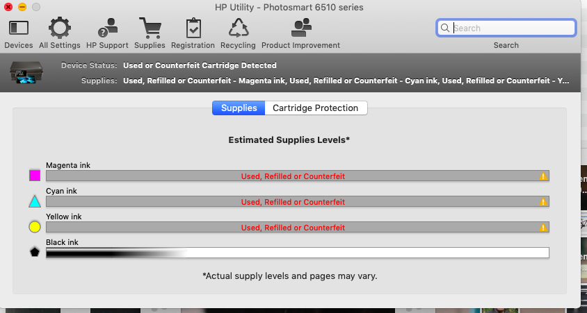Click the yellow circle ink swatch
Image resolution: width=587 pixels, height=313 pixels.
click(x=35, y=227)
